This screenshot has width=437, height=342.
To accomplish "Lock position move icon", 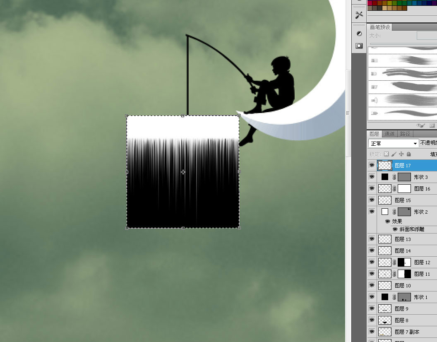I will click(401, 154).
